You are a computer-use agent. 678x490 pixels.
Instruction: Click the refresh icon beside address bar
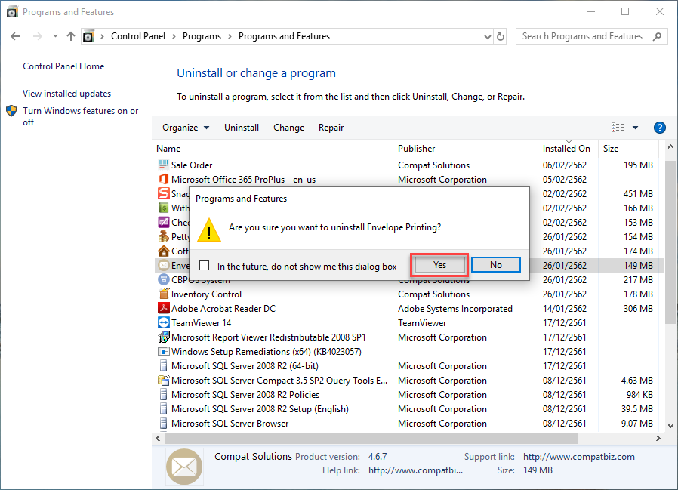[x=501, y=36]
